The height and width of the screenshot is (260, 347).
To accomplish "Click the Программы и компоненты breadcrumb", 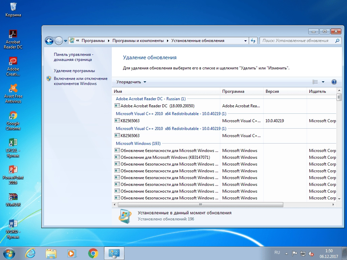I will click(138, 41).
